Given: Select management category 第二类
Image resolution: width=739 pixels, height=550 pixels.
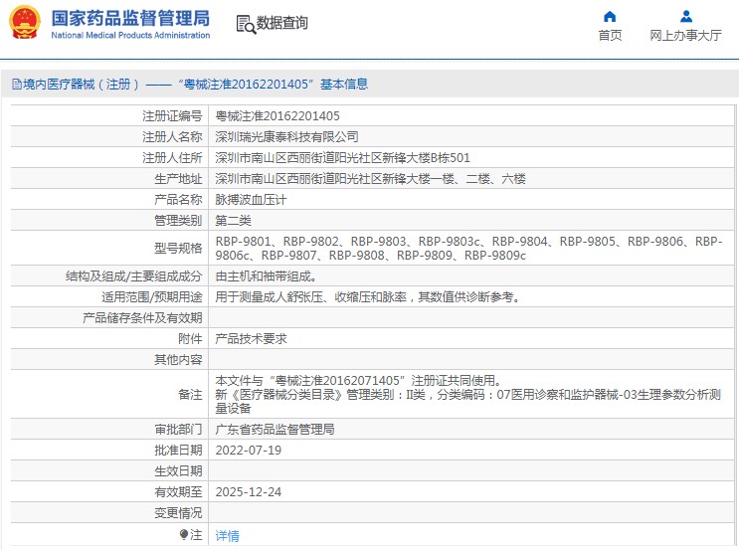Looking at the screenshot, I should point(234,220).
